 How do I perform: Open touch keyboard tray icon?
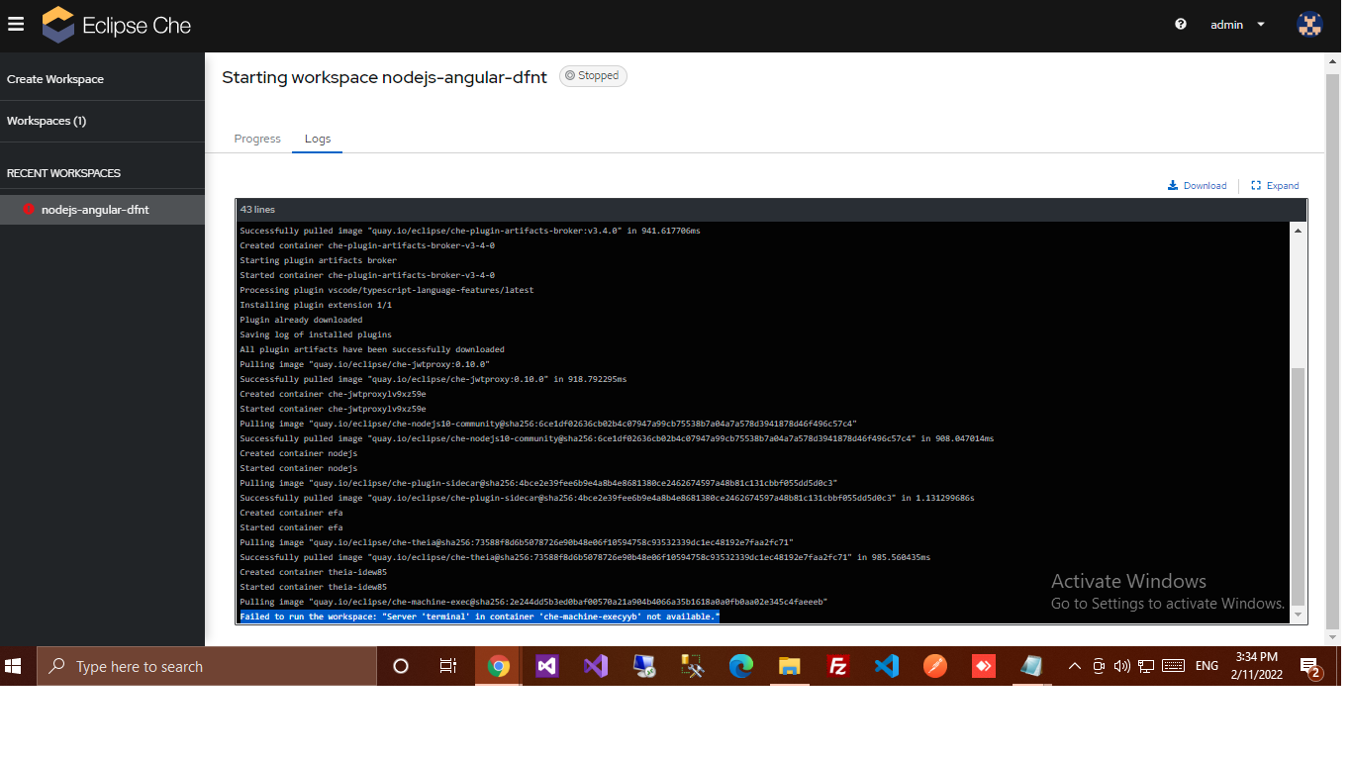(1174, 666)
